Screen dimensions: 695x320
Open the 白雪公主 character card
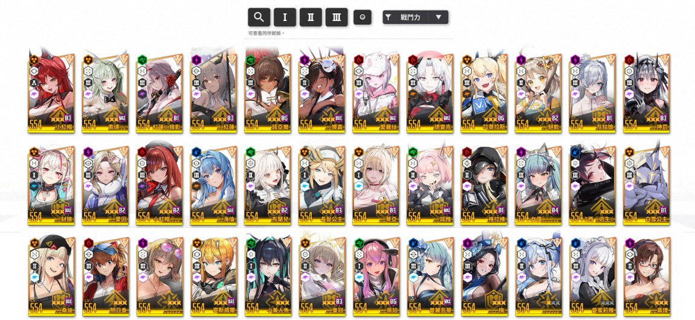[646, 185]
